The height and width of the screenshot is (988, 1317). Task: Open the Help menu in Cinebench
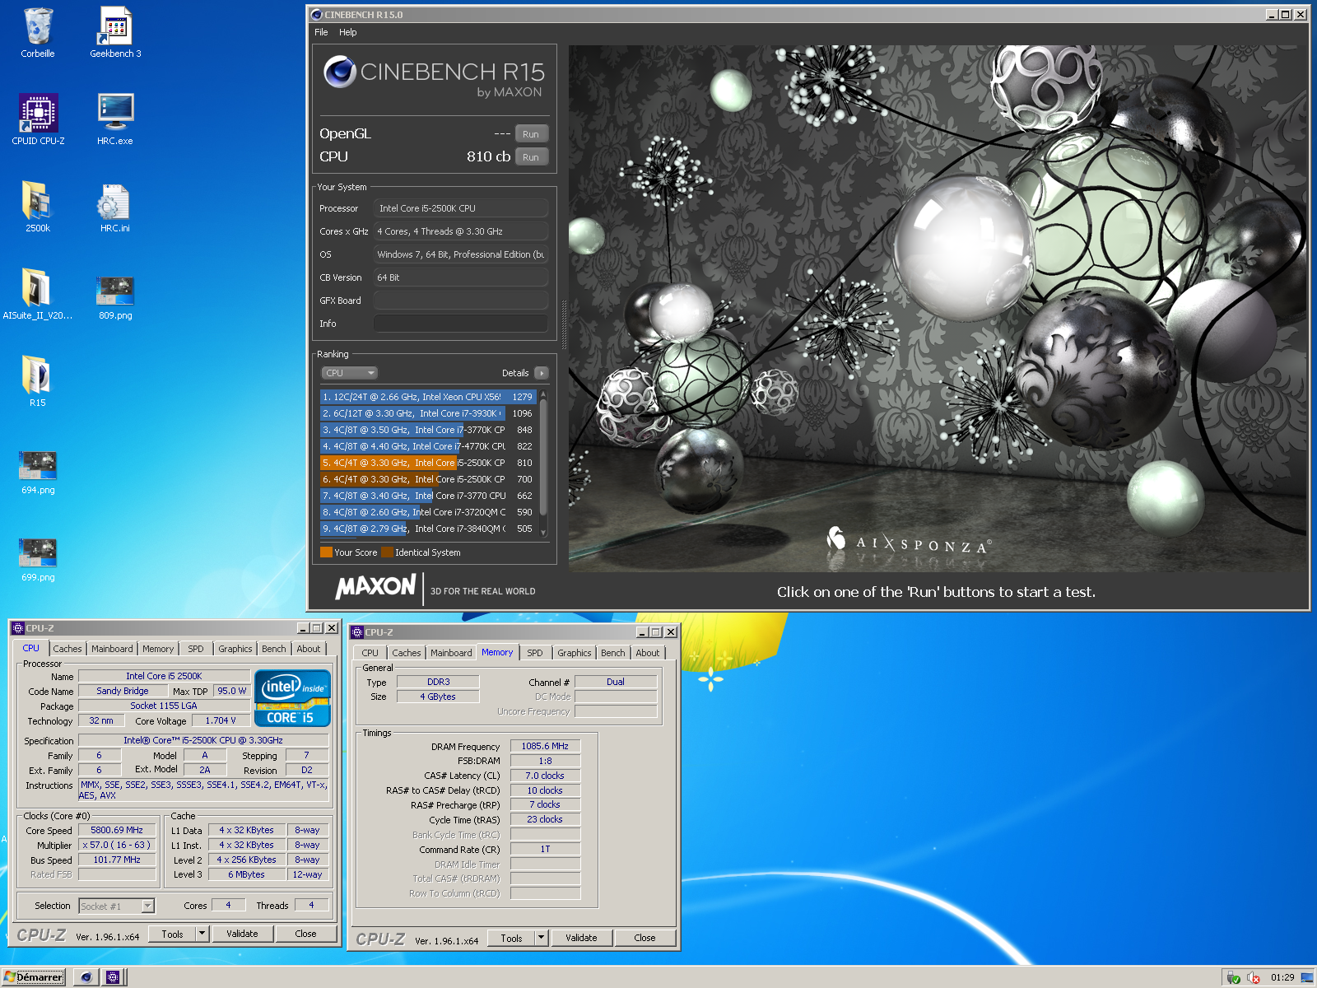[348, 32]
